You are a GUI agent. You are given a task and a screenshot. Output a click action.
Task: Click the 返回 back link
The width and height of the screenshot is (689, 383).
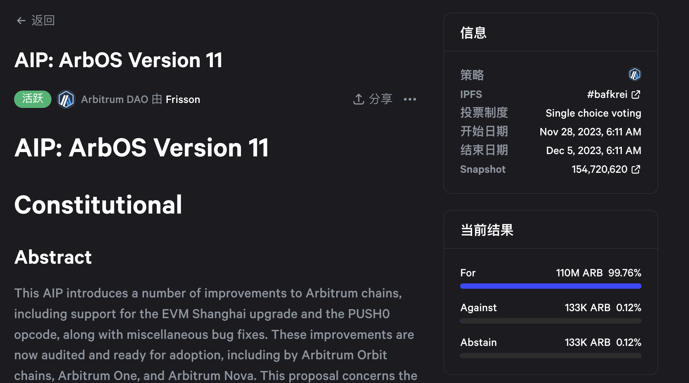click(x=43, y=21)
